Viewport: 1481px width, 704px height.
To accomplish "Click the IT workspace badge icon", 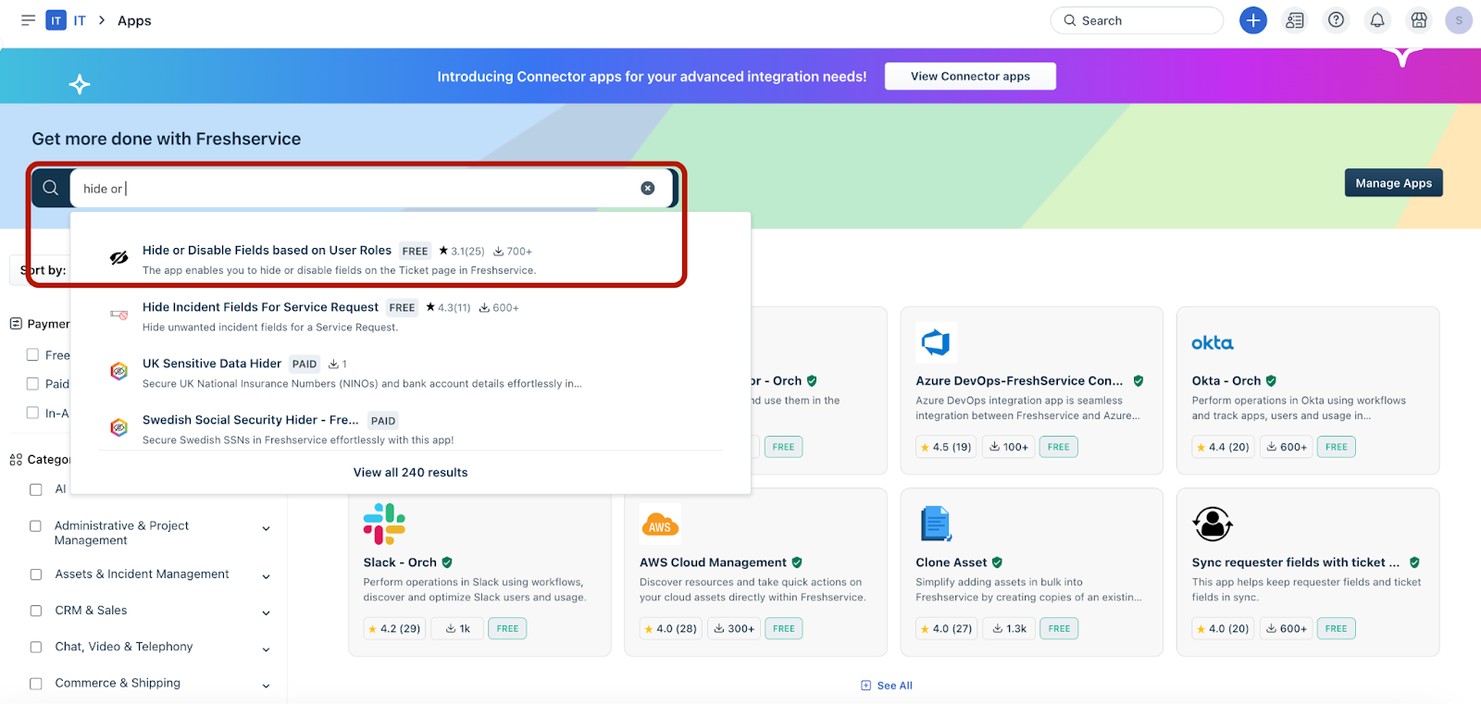I will tap(56, 20).
